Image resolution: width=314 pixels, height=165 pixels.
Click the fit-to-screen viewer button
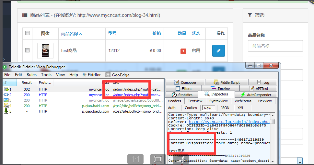point(158,159)
